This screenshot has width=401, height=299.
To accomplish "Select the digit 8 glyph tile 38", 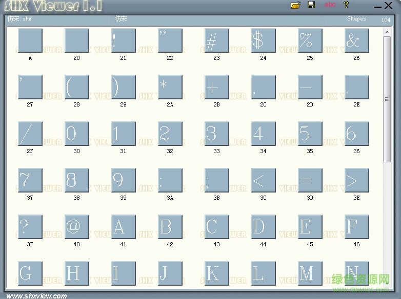I will pyautogui.click(x=77, y=180).
